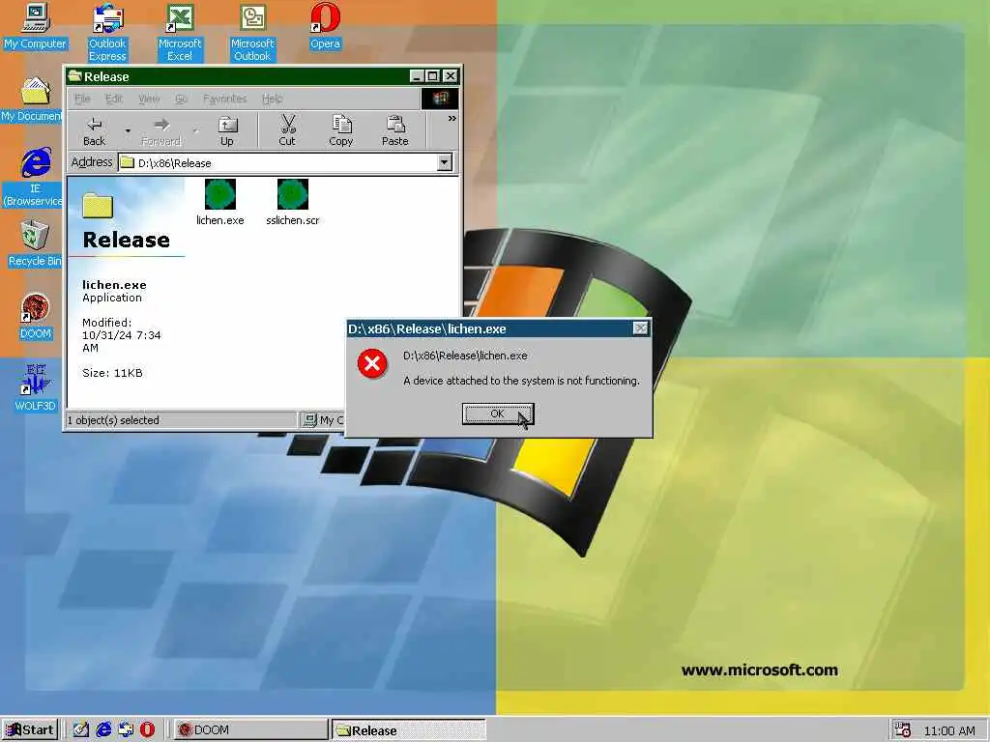Click the 'Size: 11KB' info text
This screenshot has width=990, height=742.
[x=112, y=373]
